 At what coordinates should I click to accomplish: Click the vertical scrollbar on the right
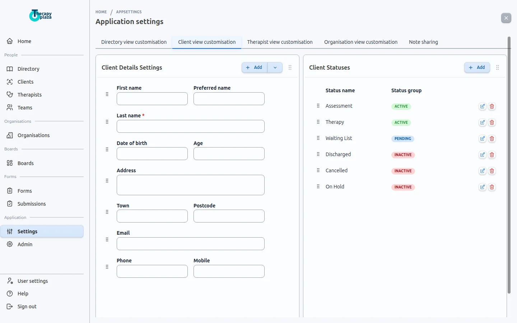click(509, 165)
